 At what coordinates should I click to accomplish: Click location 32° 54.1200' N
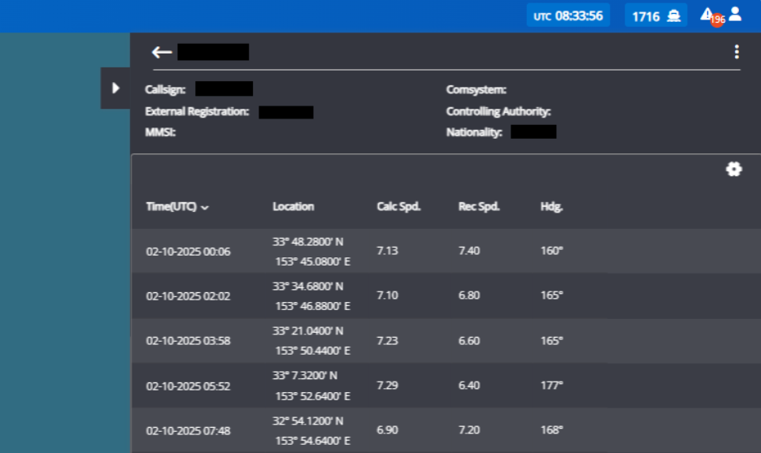coord(307,421)
